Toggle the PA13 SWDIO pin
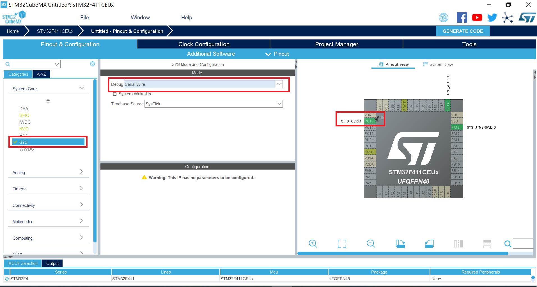 [456, 127]
